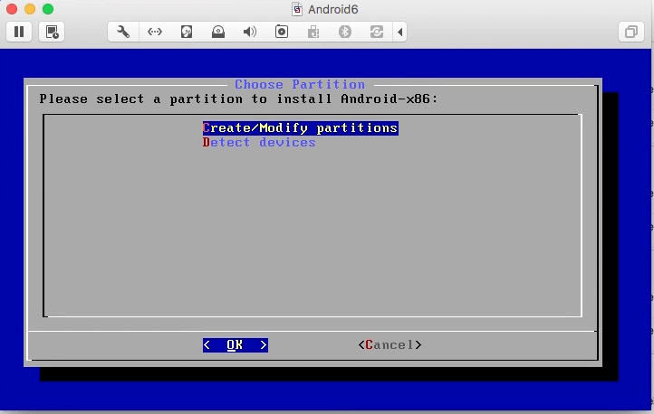Close the Android6 window
This screenshot has height=414, width=654.
12,9
